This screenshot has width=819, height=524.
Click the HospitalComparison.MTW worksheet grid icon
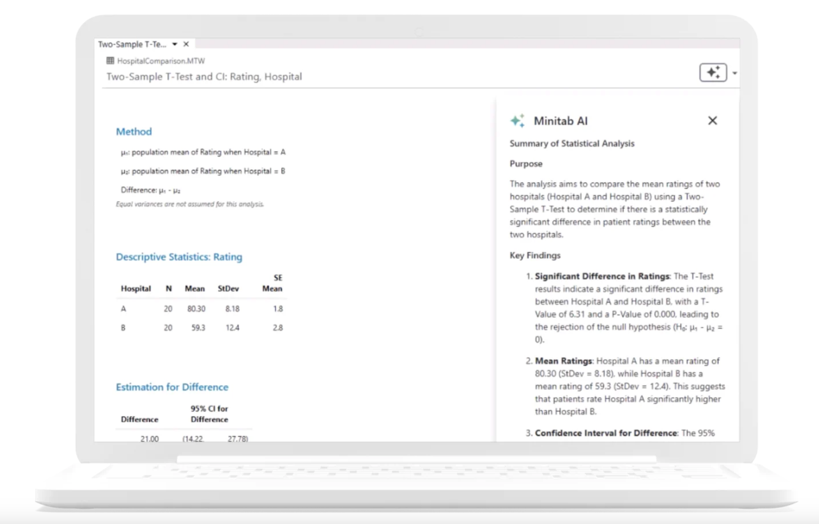110,61
